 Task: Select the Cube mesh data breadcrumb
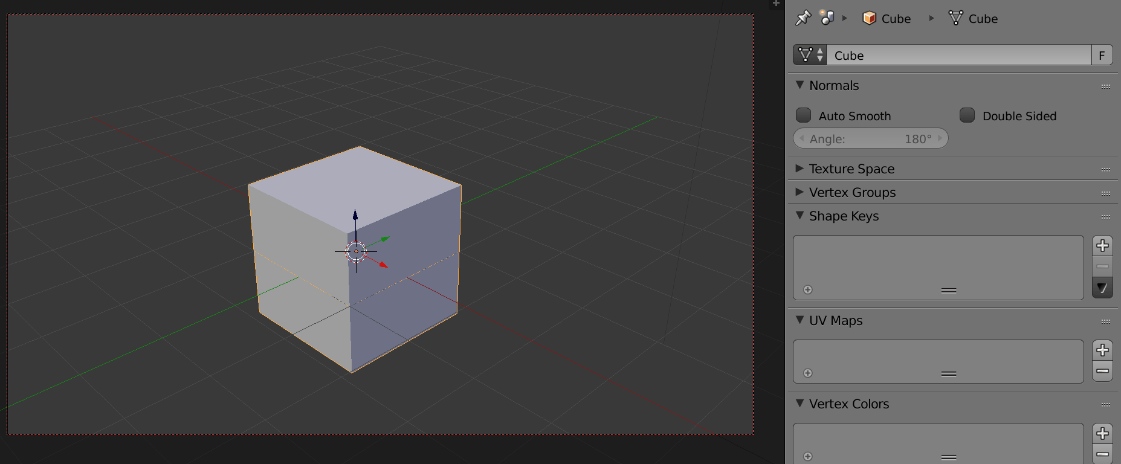pos(973,19)
